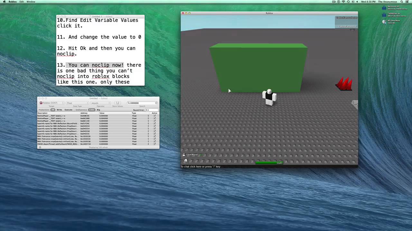Click the volume icon in menu bar

click(x=357, y=2)
